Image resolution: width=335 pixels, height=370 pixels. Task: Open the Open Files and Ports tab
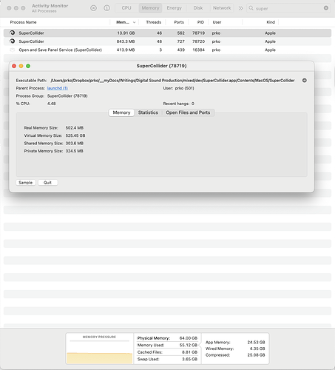click(188, 112)
